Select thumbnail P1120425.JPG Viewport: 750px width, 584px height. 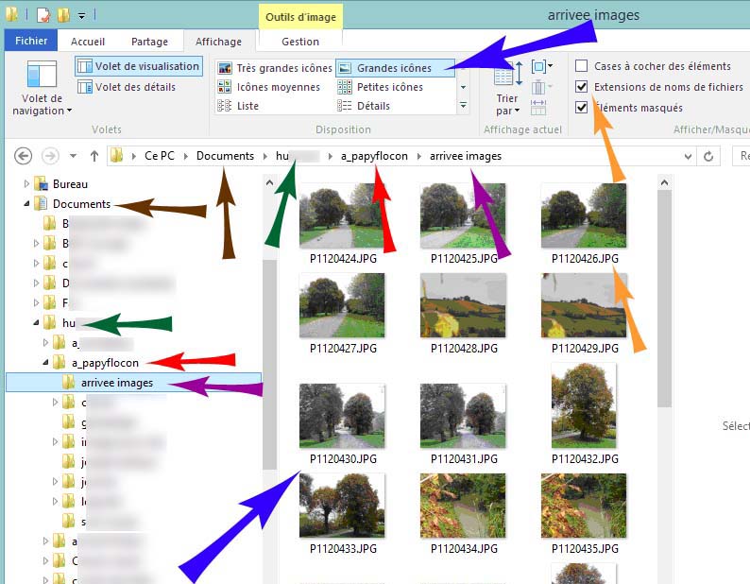463,215
